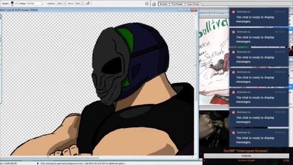This screenshot has width=293, height=165.
Task: Open the file browser icon in options bar
Action: coord(154,4)
